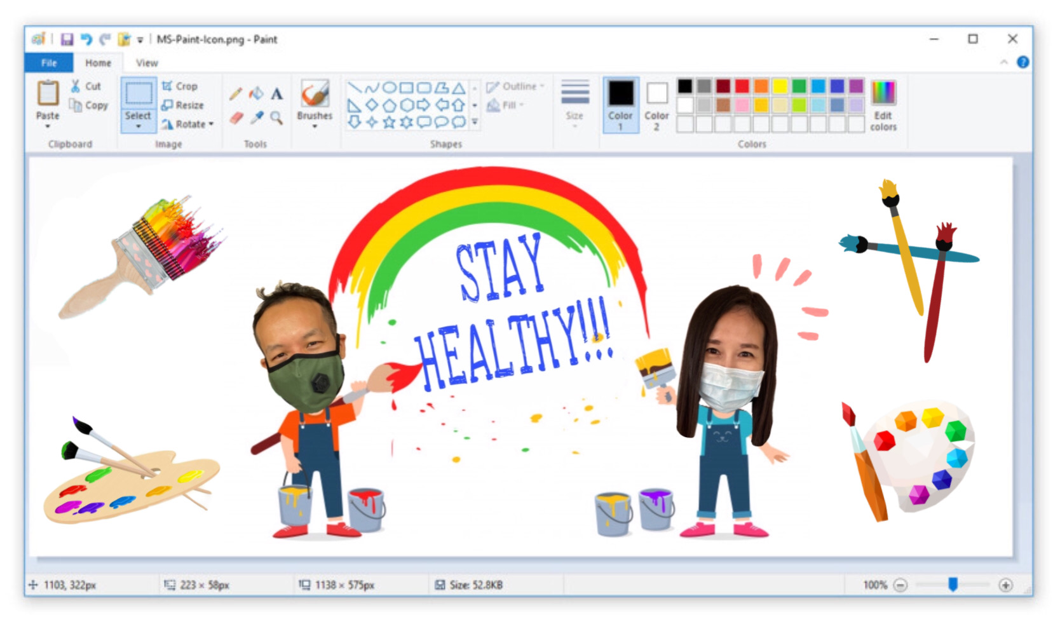
Task: Open the File menu
Action: [49, 63]
